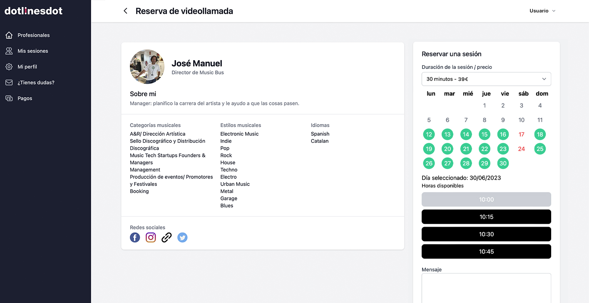Screen dimensions: 589x303
Task: Click the Pagos wallet icon
Action: click(9, 98)
